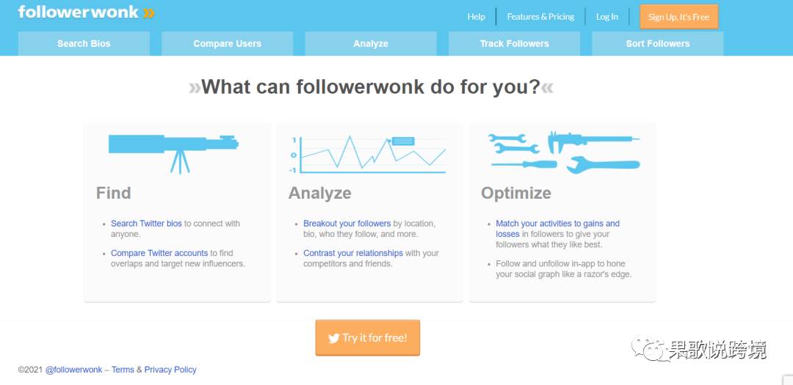Click the Twitter bird in Try it button
The width and height of the screenshot is (793, 385).
pos(333,339)
